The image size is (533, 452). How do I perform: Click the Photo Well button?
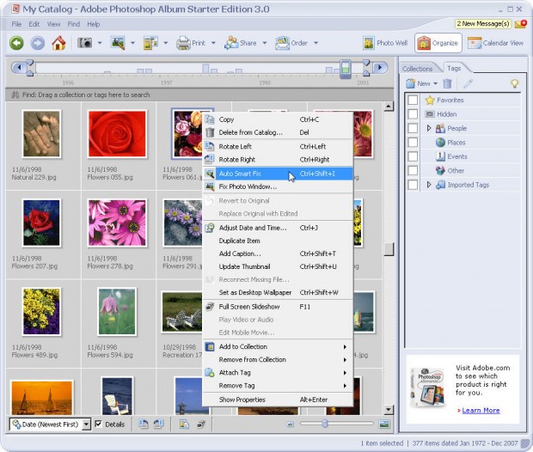(385, 43)
